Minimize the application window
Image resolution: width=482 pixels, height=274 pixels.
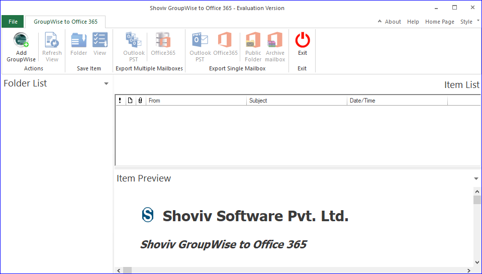pos(436,8)
